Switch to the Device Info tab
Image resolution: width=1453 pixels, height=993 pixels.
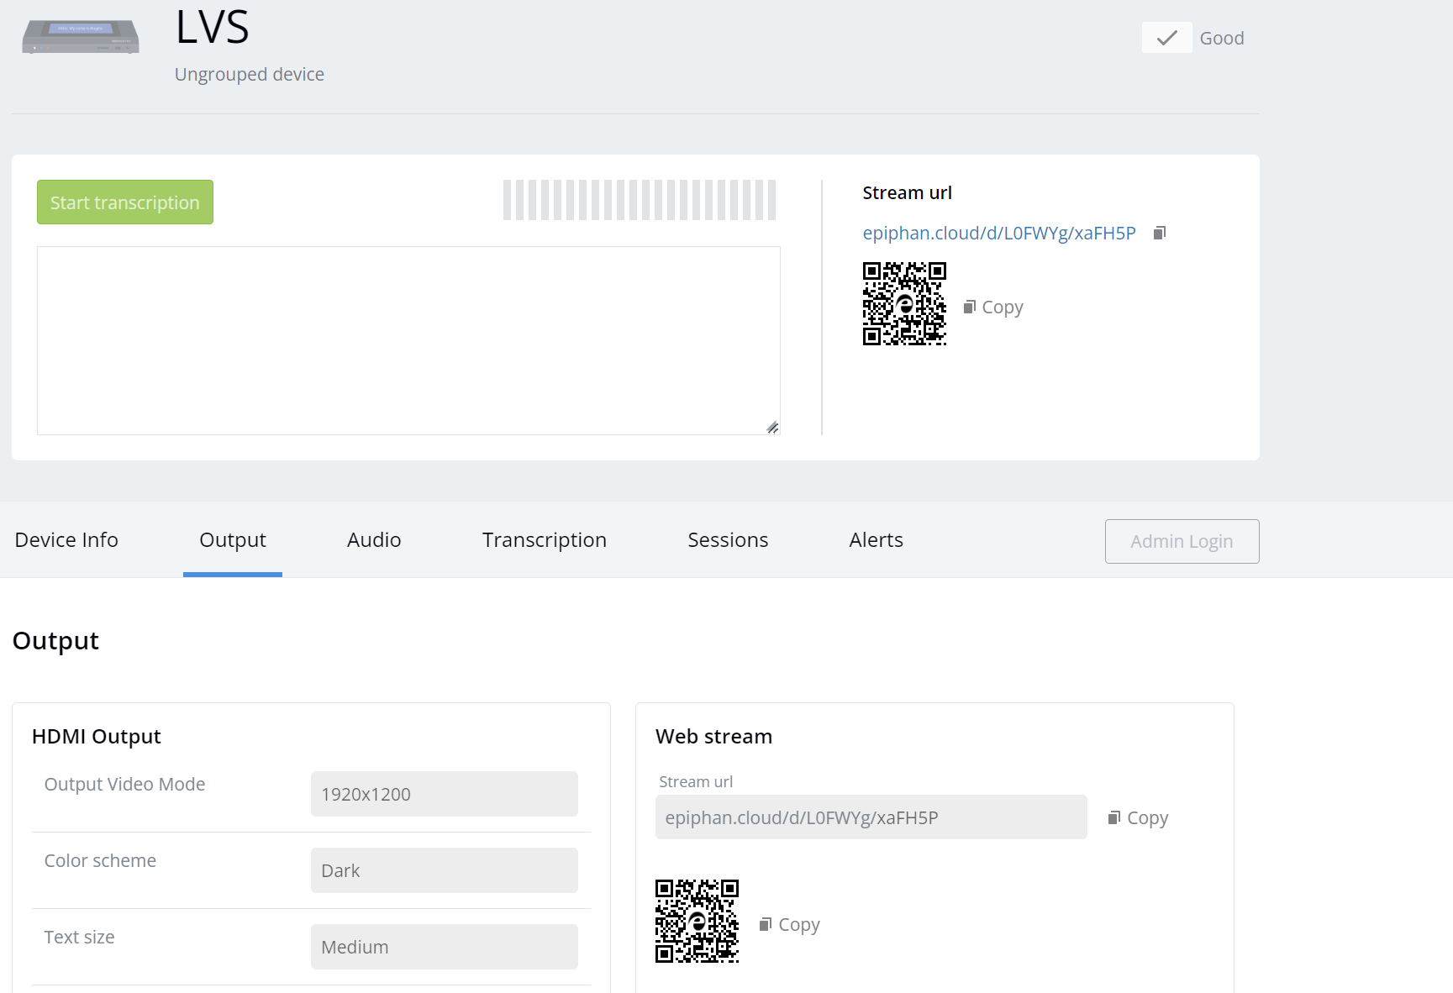click(66, 540)
